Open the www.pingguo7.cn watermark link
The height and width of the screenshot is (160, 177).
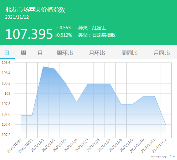coord(163,156)
